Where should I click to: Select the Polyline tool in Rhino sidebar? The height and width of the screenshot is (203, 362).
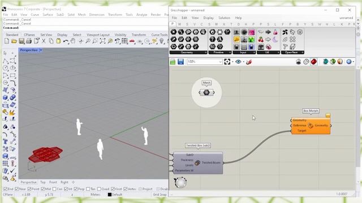click(5, 61)
